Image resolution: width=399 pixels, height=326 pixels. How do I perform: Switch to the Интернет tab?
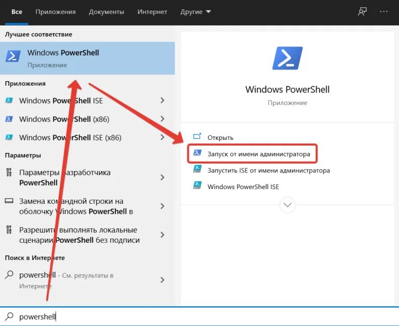(x=152, y=12)
